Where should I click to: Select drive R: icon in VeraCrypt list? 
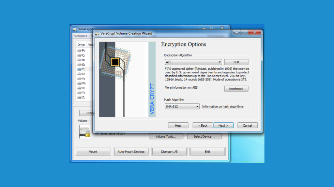pos(80,60)
